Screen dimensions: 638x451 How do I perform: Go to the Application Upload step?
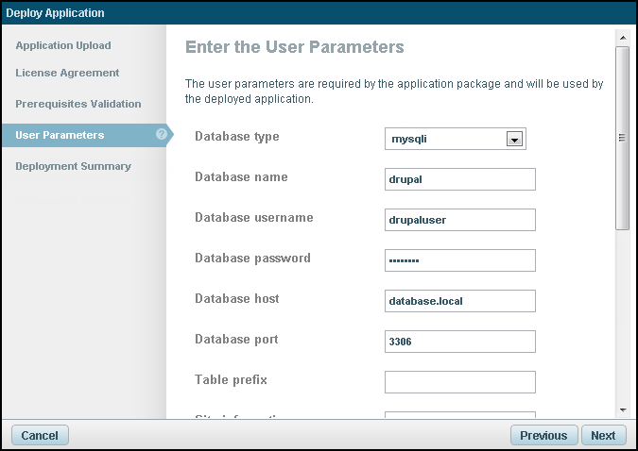click(63, 45)
